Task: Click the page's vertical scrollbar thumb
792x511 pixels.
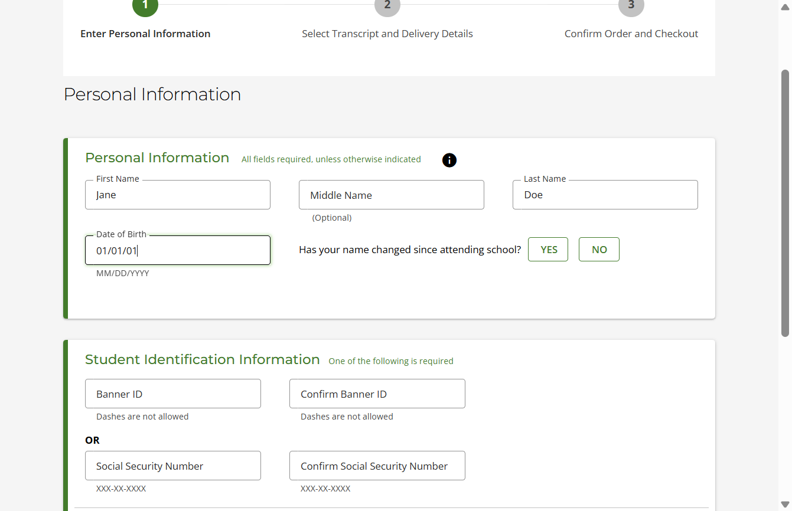Action: tap(785, 203)
